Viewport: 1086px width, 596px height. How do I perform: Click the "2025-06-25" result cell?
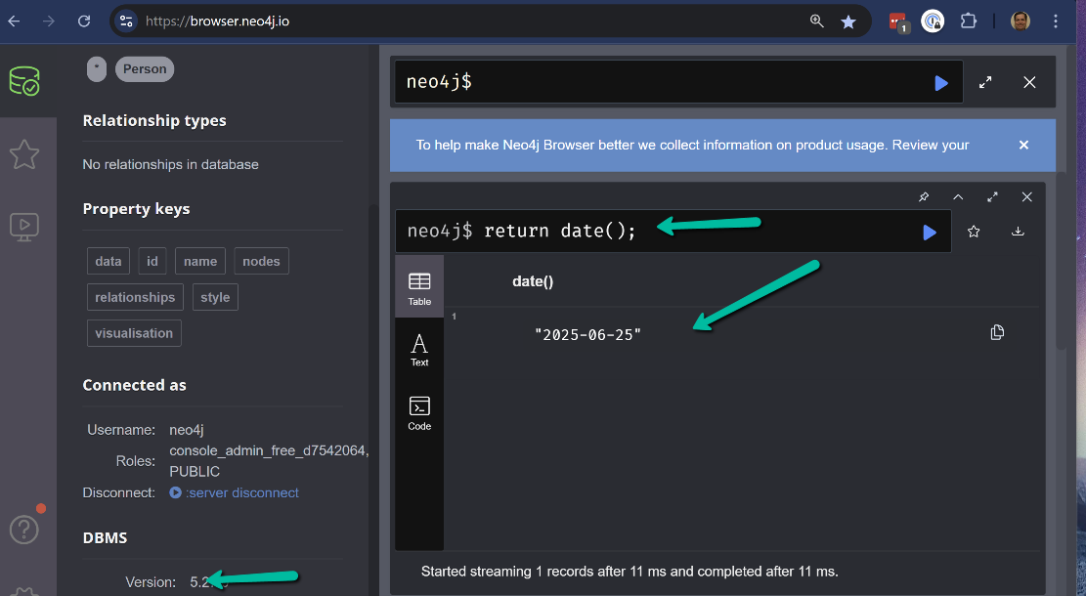[588, 335]
